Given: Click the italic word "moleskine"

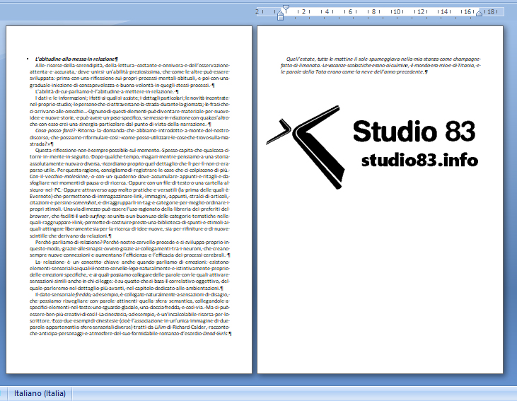Looking at the screenshot, I should point(76,176).
